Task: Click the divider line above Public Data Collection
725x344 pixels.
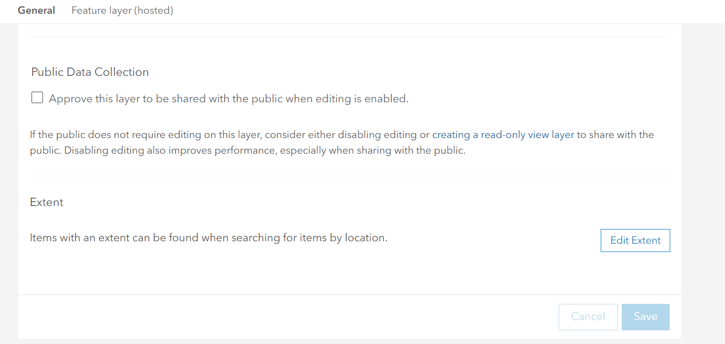Action: (x=350, y=37)
